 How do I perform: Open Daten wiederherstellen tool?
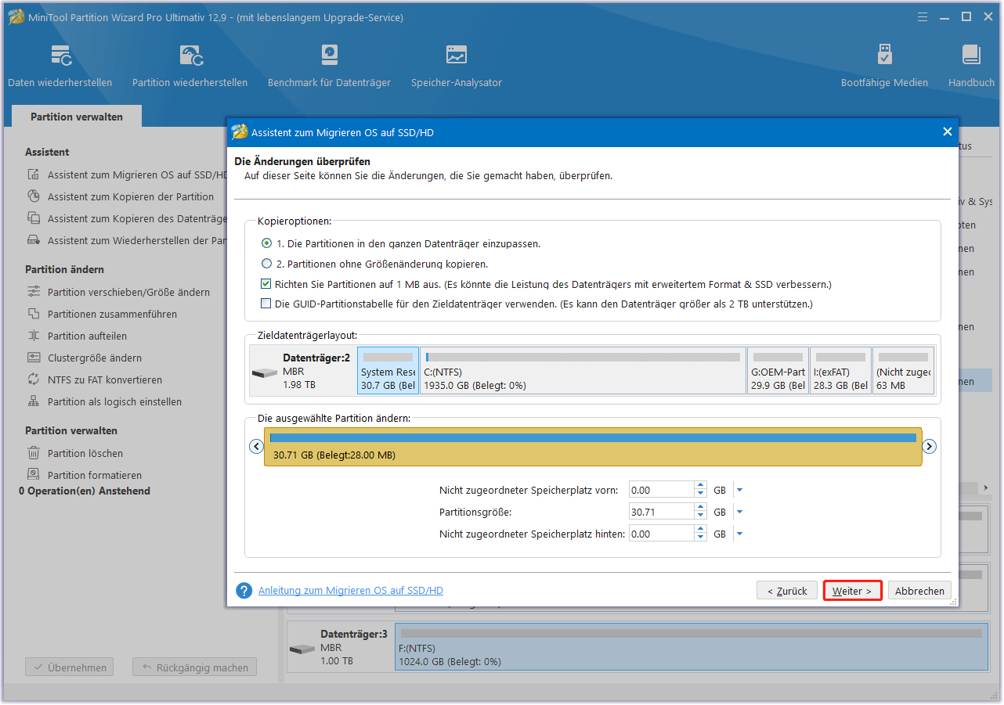click(x=60, y=66)
